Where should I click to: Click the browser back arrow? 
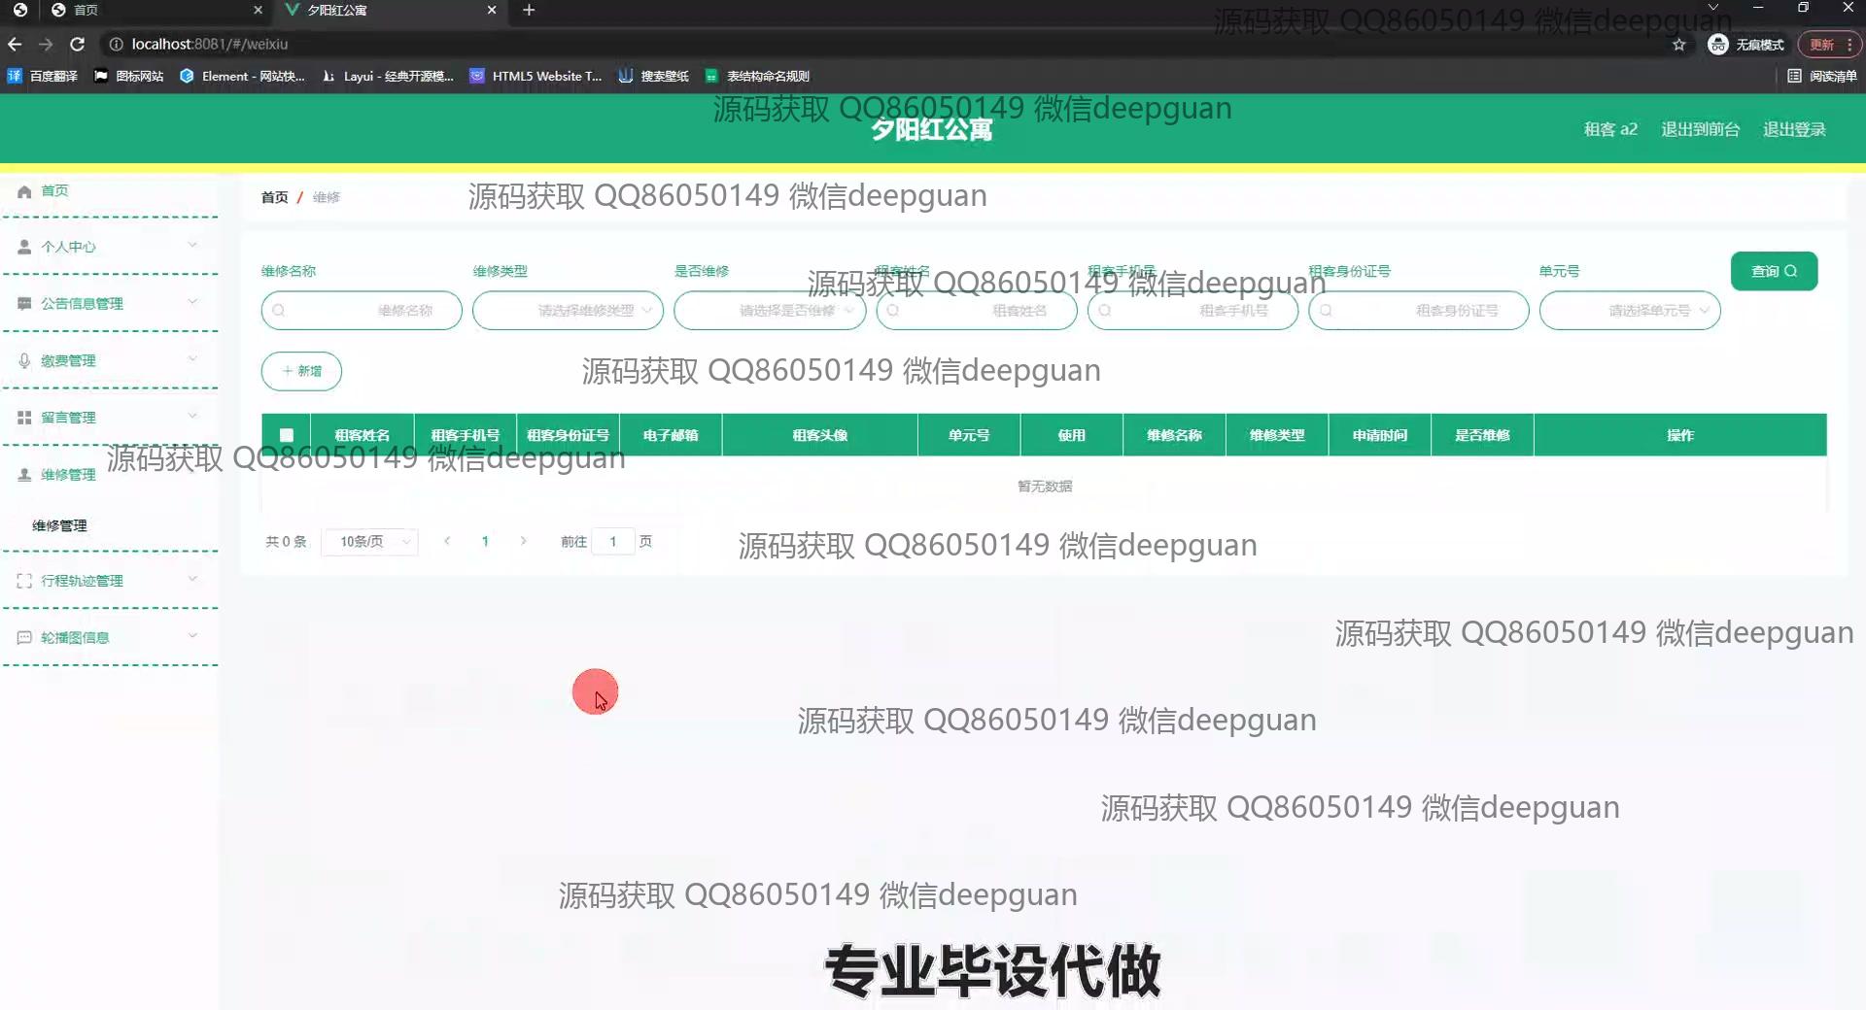coord(15,44)
